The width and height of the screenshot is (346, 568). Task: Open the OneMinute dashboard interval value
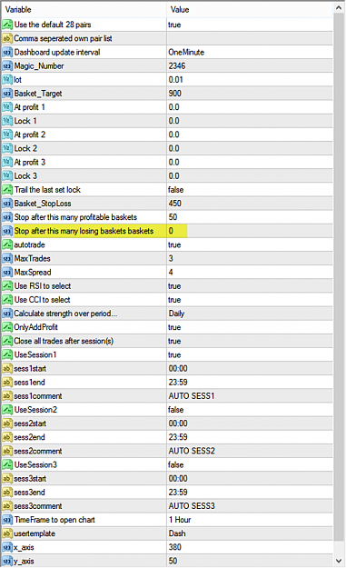tap(186, 52)
